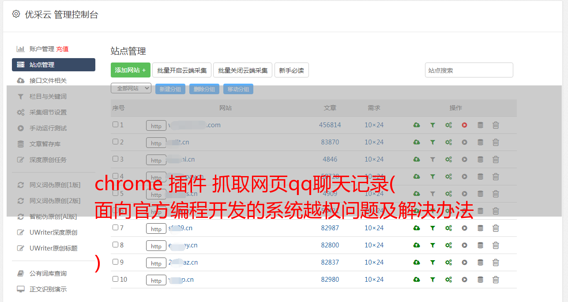Open 账户管理 in the sidebar

pyautogui.click(x=41, y=49)
